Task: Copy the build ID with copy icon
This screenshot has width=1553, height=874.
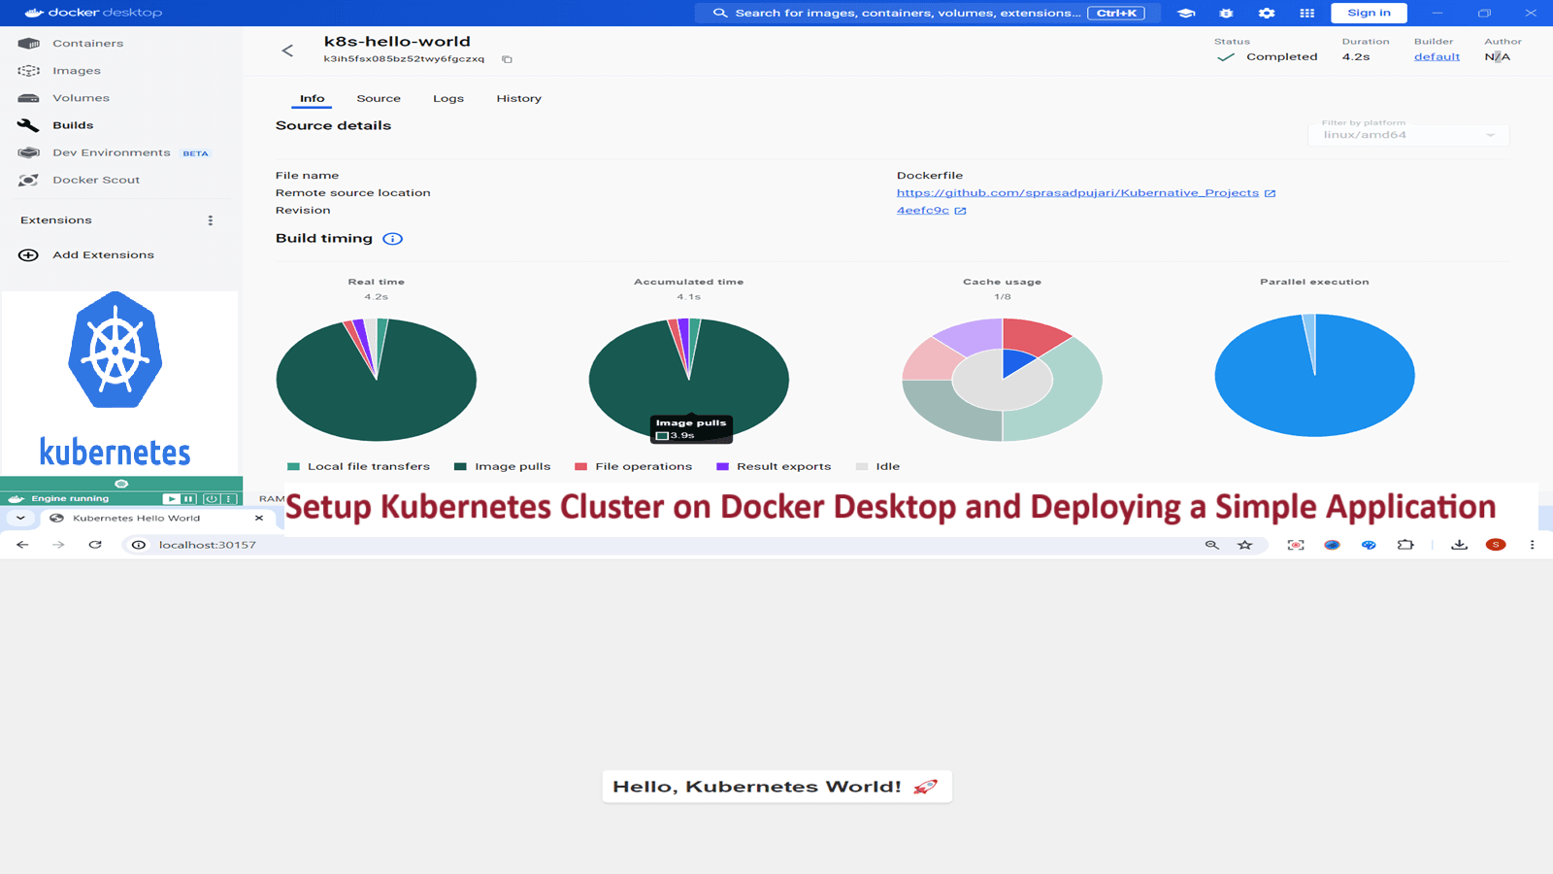Action: [507, 59]
